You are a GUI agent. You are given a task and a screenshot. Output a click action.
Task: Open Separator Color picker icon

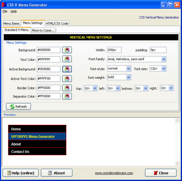[x=67, y=96]
